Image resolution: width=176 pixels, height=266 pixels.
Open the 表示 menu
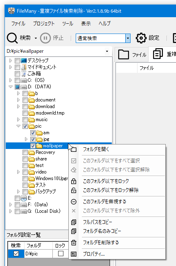click(x=86, y=23)
